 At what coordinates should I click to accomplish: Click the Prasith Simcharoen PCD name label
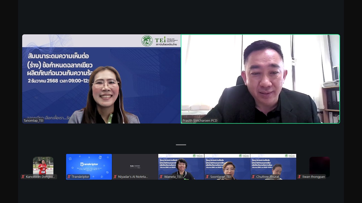click(x=200, y=121)
